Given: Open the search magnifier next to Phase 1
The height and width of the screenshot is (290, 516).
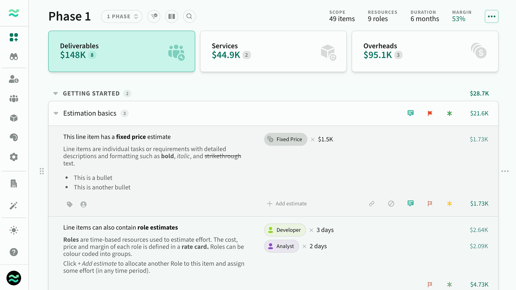Looking at the screenshot, I should (x=189, y=17).
